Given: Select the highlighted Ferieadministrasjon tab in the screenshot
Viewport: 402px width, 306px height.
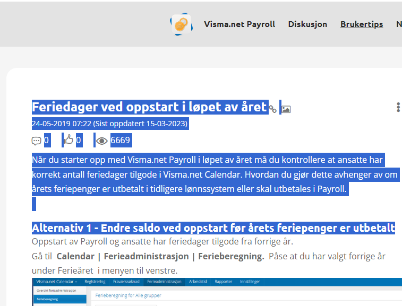Looking at the screenshot, I should pyautogui.click(x=164, y=282).
